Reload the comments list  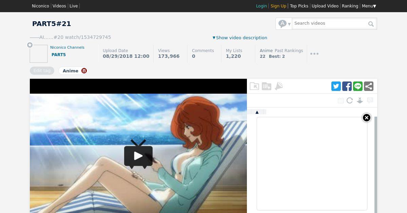pyautogui.click(x=350, y=100)
